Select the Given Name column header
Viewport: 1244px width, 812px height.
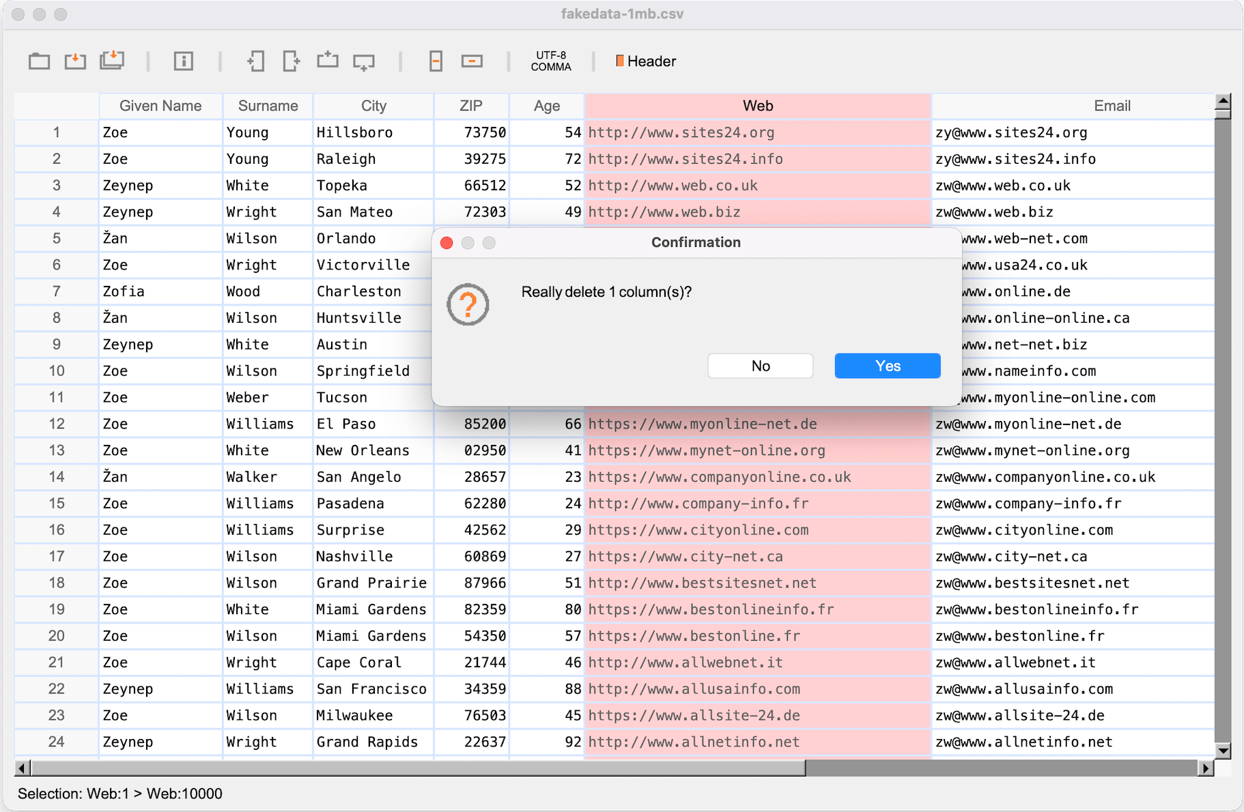[160, 106]
